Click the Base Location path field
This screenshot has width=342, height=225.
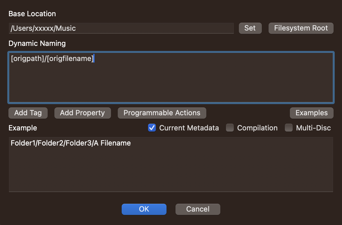coord(121,28)
